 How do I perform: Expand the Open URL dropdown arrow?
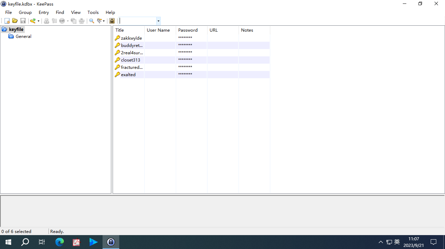[x=68, y=21]
